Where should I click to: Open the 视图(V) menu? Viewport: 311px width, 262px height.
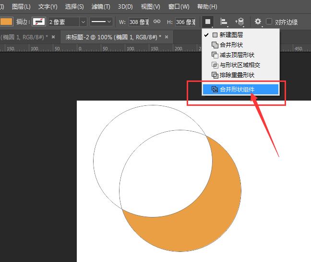150,7
